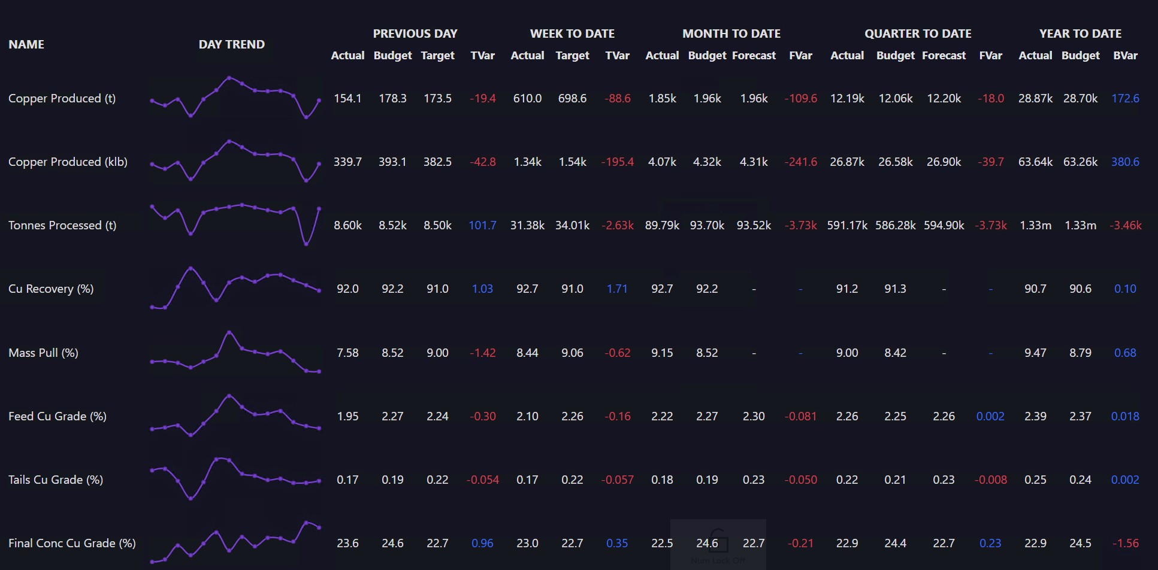Viewport: 1158px width, 570px height.
Task: Select the 101.7 TVar value for Tonnes Processed
Action: tap(482, 225)
